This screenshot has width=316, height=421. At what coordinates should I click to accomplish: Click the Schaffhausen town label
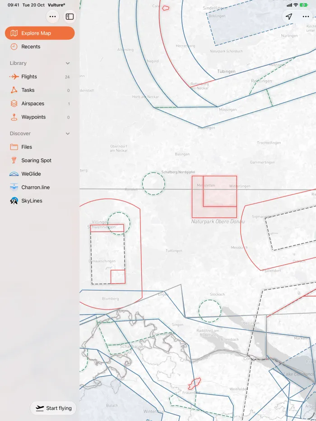[133, 346]
